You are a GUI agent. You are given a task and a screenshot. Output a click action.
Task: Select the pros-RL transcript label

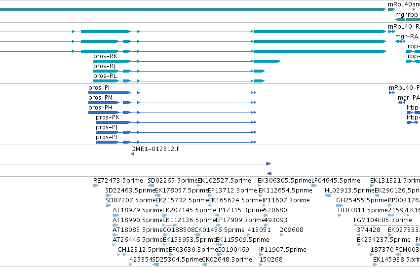105,76
